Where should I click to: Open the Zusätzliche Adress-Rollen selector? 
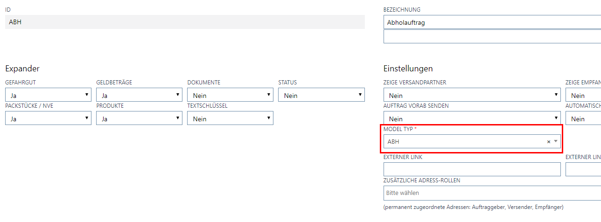click(490, 193)
